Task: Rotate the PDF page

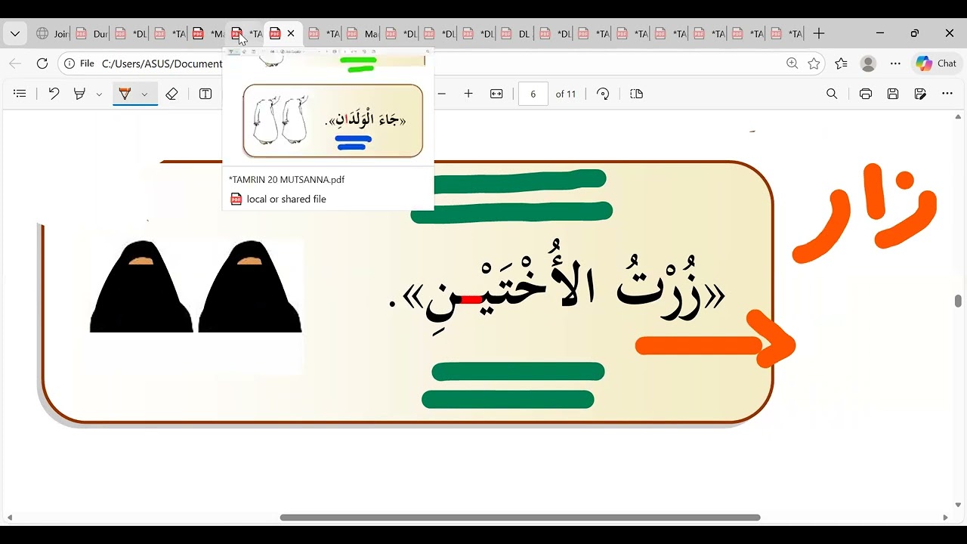Action: click(x=603, y=94)
